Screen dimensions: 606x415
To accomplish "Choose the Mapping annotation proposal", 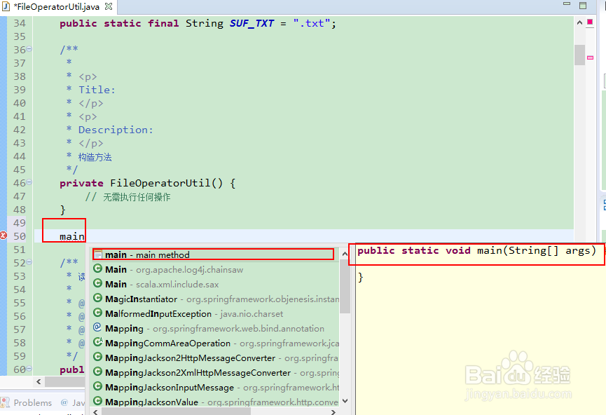I will click(x=216, y=328).
